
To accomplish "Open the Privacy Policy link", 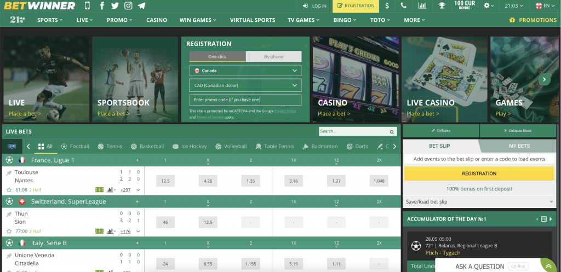I will [x=285, y=111].
